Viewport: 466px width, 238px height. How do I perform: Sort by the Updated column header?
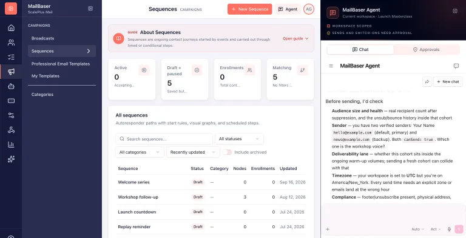pos(288,168)
